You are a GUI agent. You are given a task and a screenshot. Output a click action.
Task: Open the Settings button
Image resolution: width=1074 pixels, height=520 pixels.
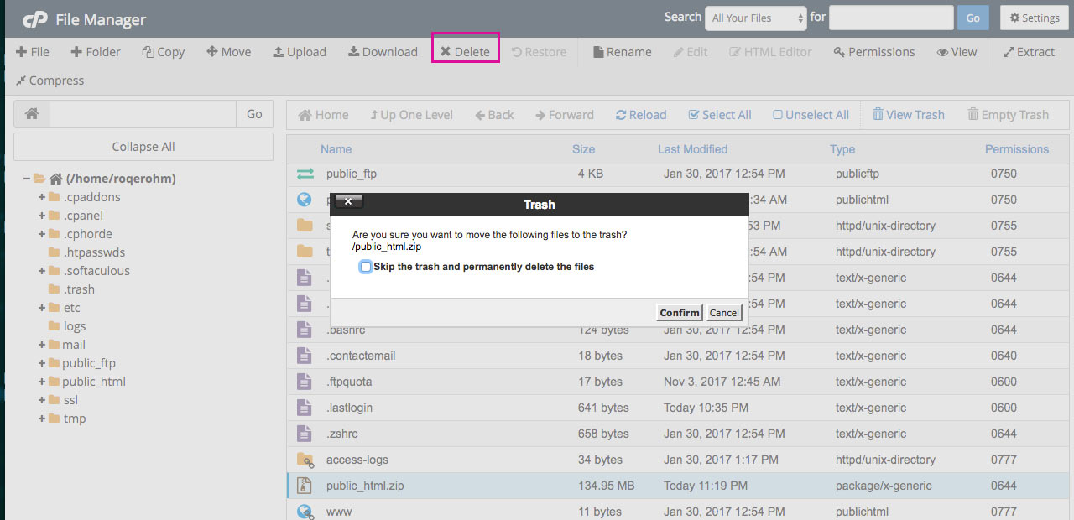click(x=1034, y=18)
